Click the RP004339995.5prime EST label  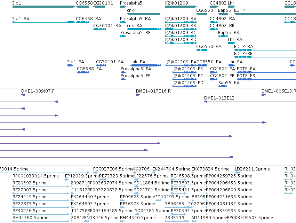coord(229,211)
